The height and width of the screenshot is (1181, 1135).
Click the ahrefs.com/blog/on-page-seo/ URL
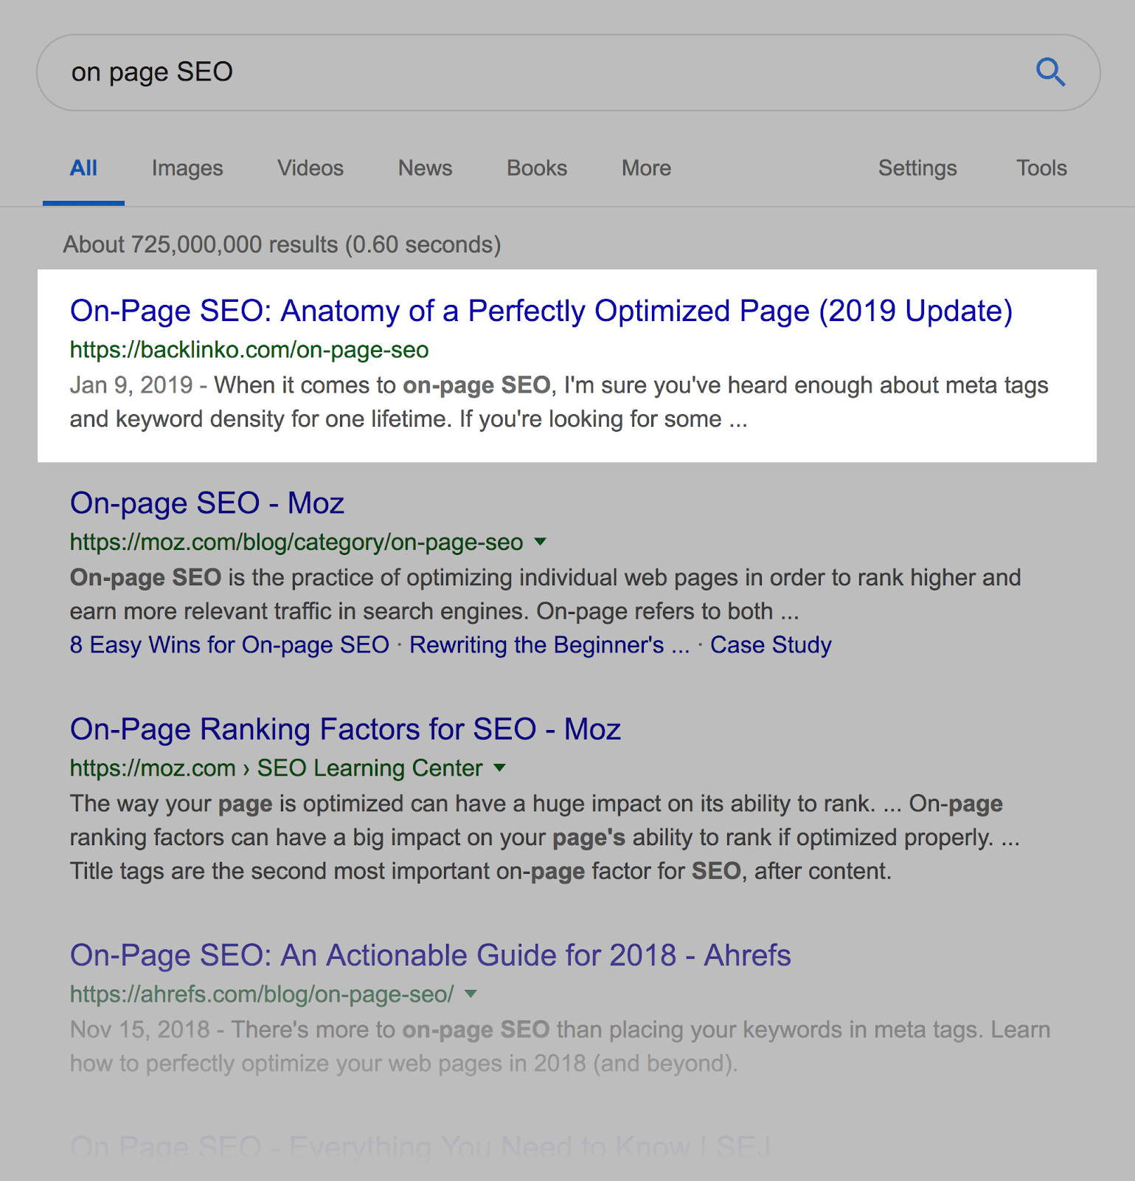click(x=262, y=994)
